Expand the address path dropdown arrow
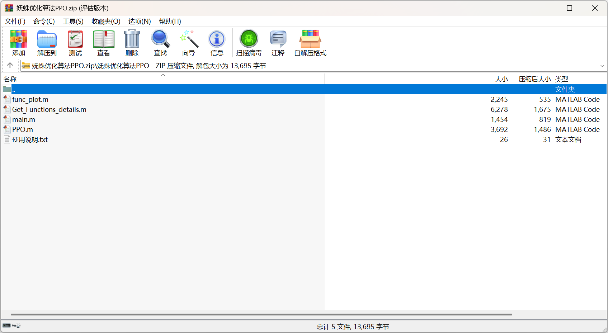Image resolution: width=608 pixels, height=333 pixels. (602, 66)
